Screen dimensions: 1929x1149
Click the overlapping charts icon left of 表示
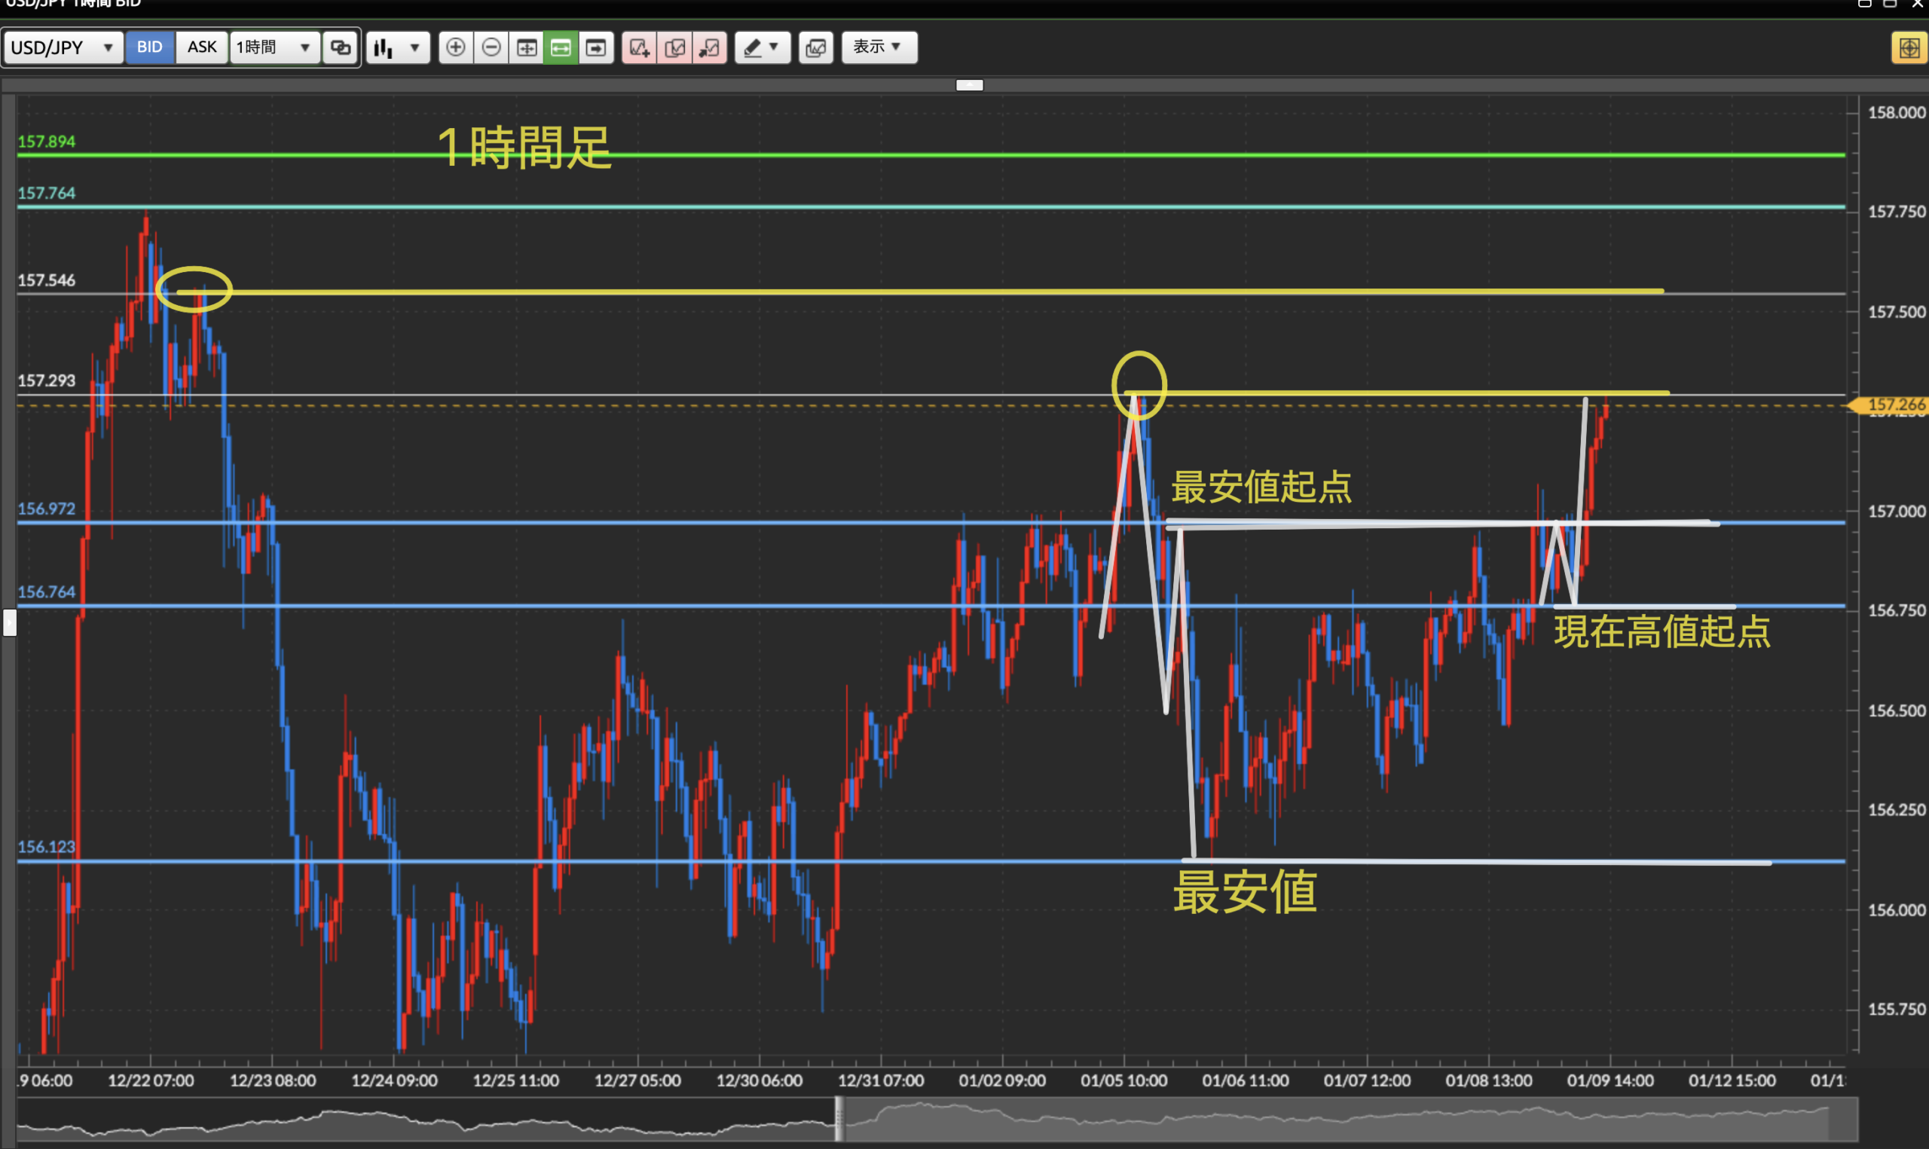pos(816,48)
